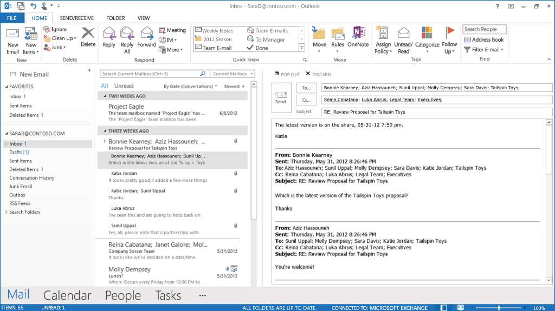Filter to Unread messages
Viewport: 555px width, 311px height.
pos(124,86)
